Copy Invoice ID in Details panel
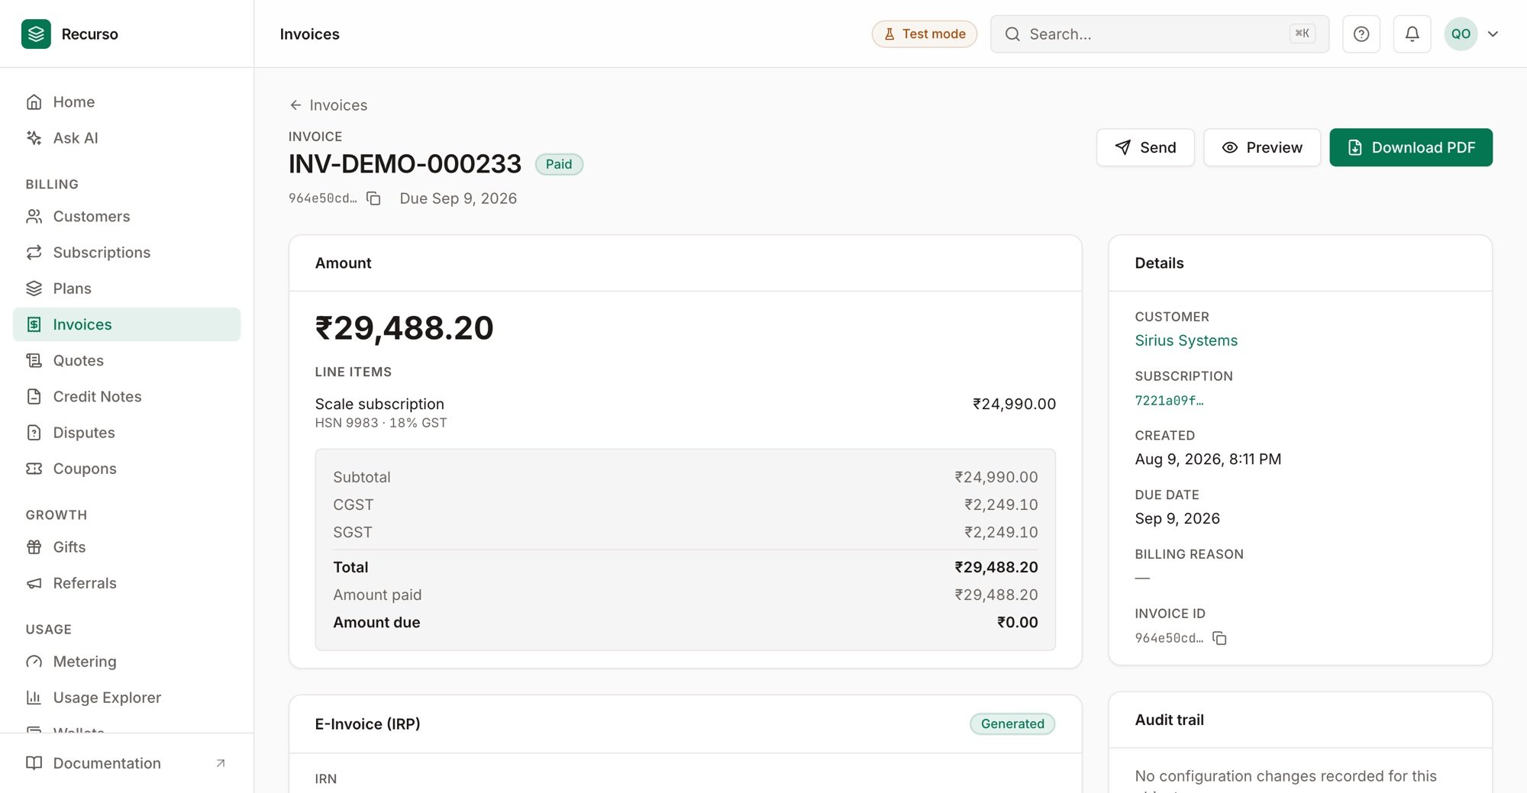Image resolution: width=1527 pixels, height=793 pixels. coord(1219,638)
